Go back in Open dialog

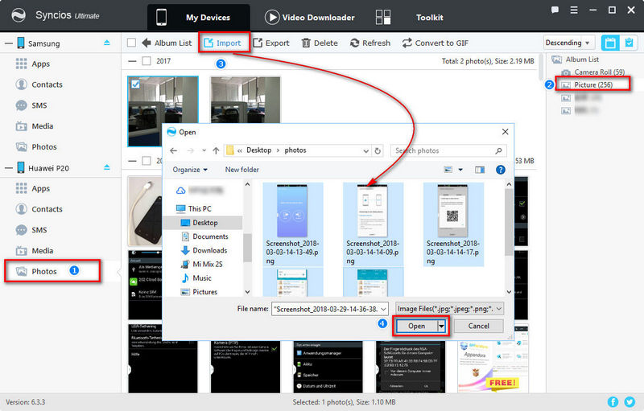[x=173, y=150]
